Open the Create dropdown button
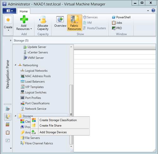Image resolution: width=158 pixels, height=154 pixels. tap(8, 25)
